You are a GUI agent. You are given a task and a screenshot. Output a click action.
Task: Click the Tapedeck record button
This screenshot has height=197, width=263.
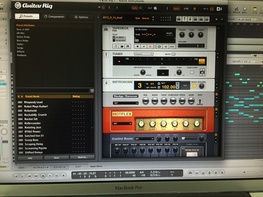(x=150, y=46)
